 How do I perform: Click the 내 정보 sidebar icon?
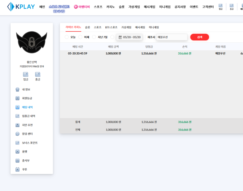point(18,89)
